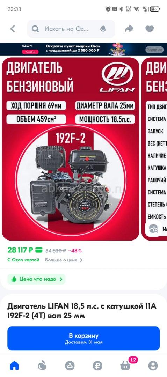Viewport: 167px width, 377px height.
Task: Open Ozon pickup point ad banner
Action: pos(83,49)
